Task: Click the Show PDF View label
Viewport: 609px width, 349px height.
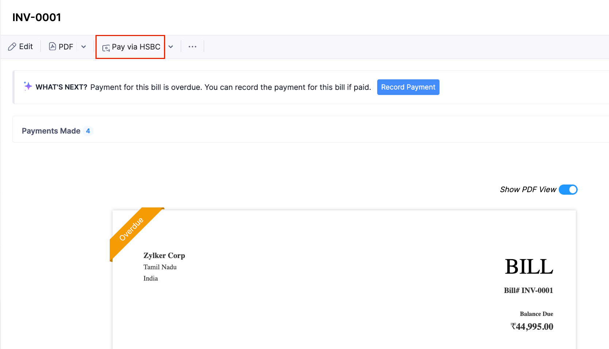Action: pos(528,190)
